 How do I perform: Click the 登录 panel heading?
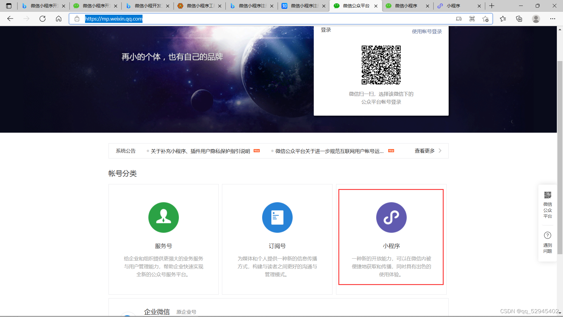coord(326,30)
